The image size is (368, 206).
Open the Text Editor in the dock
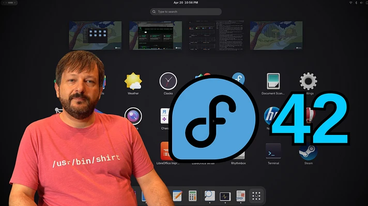click(177, 196)
